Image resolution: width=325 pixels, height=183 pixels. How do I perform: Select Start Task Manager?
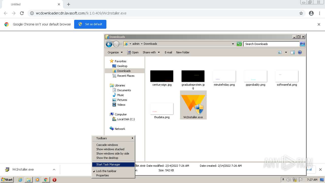pos(113,164)
